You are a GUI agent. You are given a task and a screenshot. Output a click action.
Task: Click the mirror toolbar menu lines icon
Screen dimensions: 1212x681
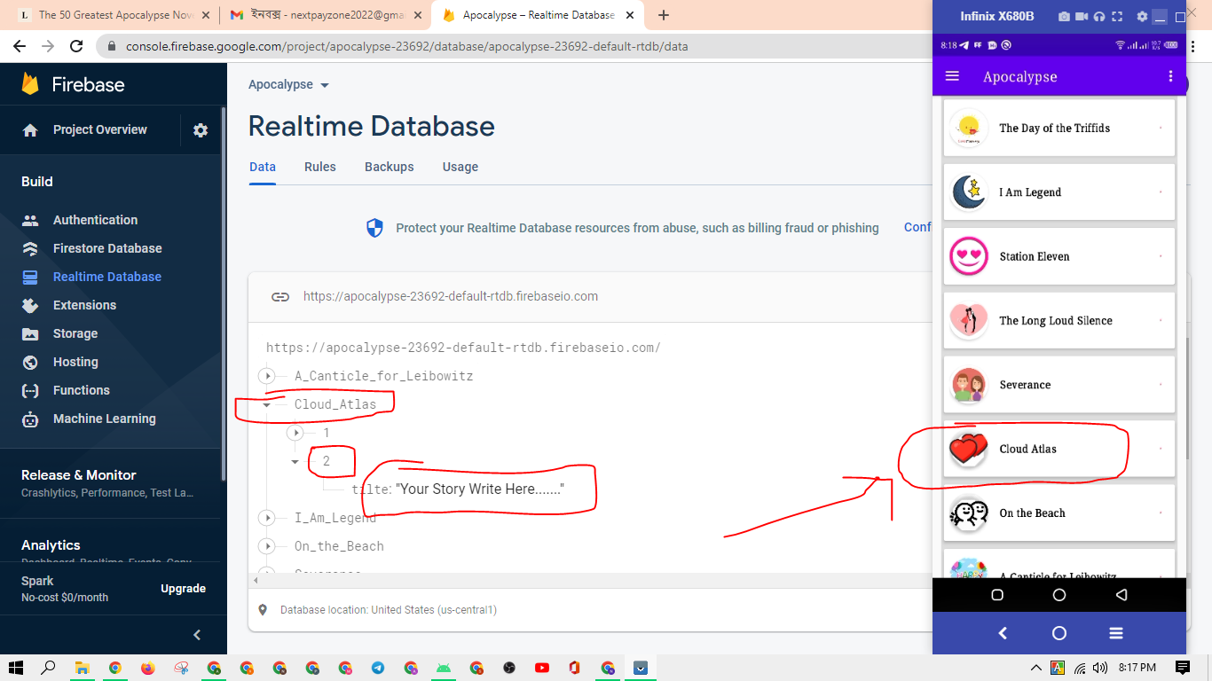point(1116,633)
